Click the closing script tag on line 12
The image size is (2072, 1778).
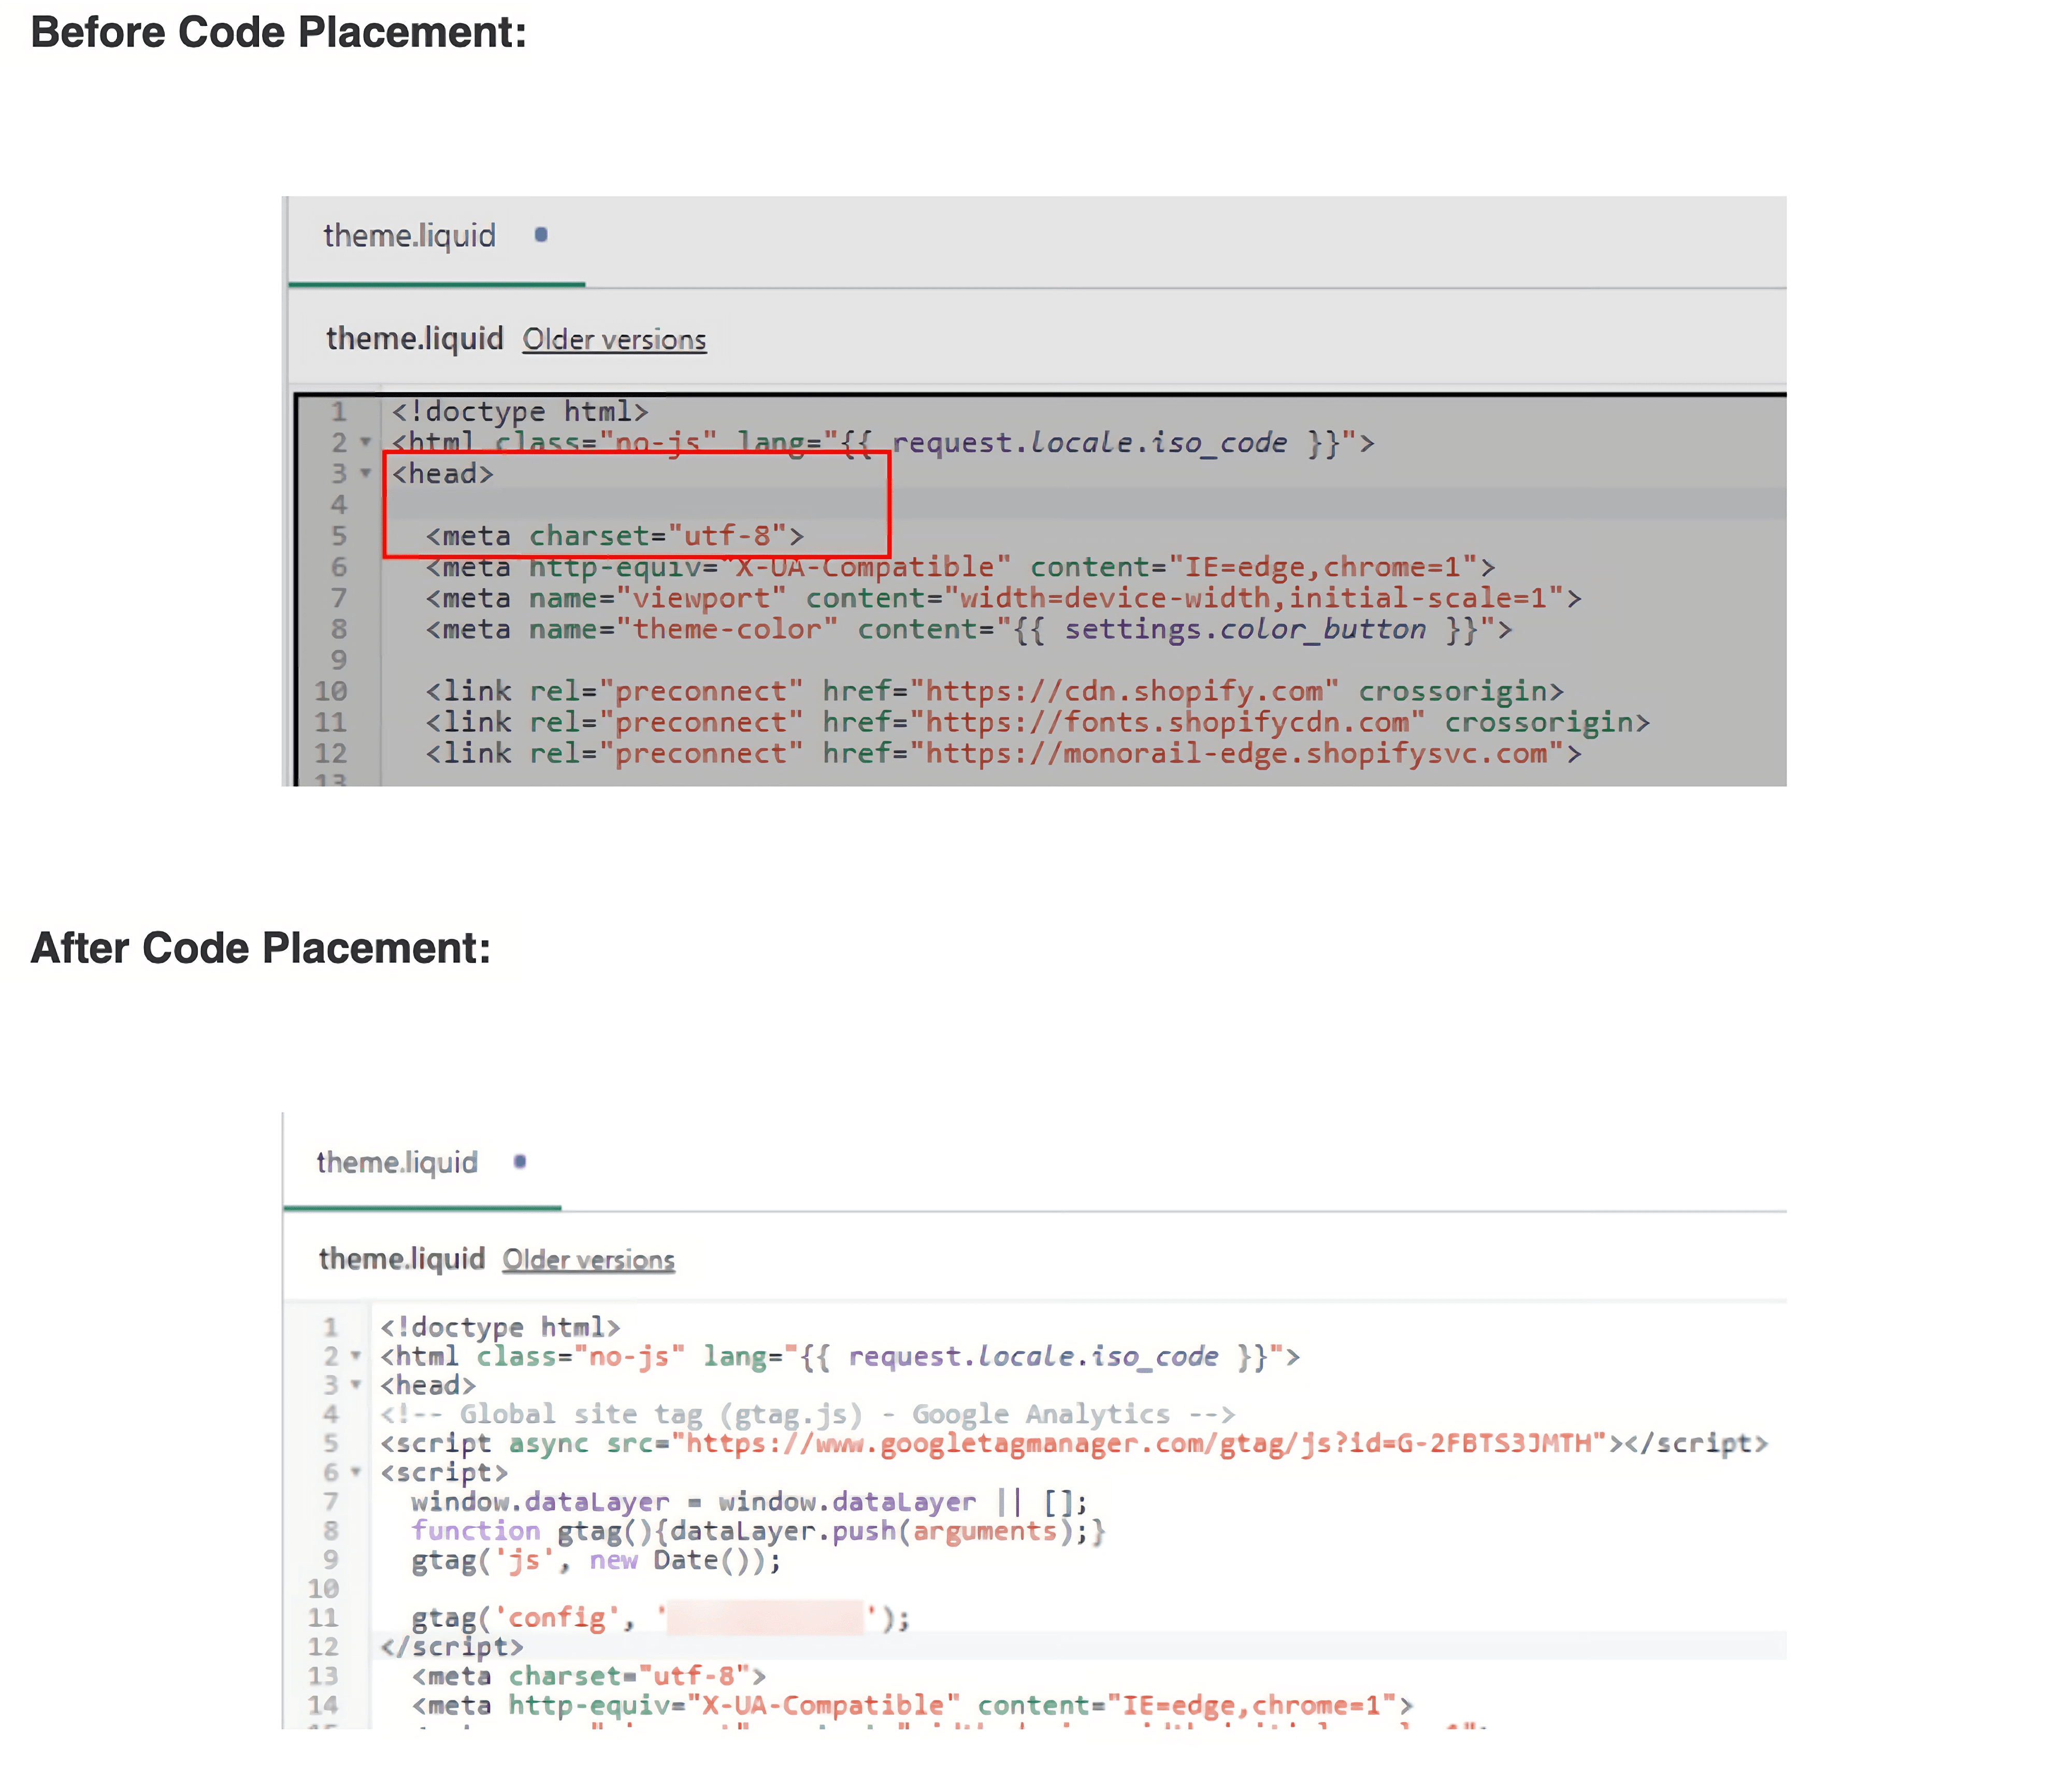[x=452, y=1646]
